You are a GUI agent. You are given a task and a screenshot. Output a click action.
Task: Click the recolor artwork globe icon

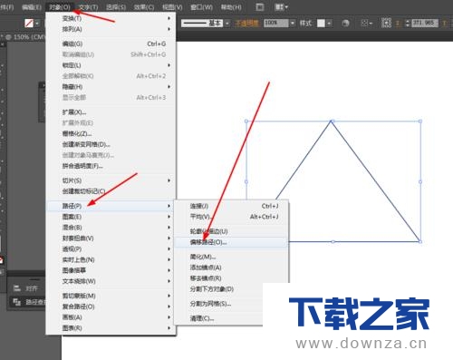(346, 24)
